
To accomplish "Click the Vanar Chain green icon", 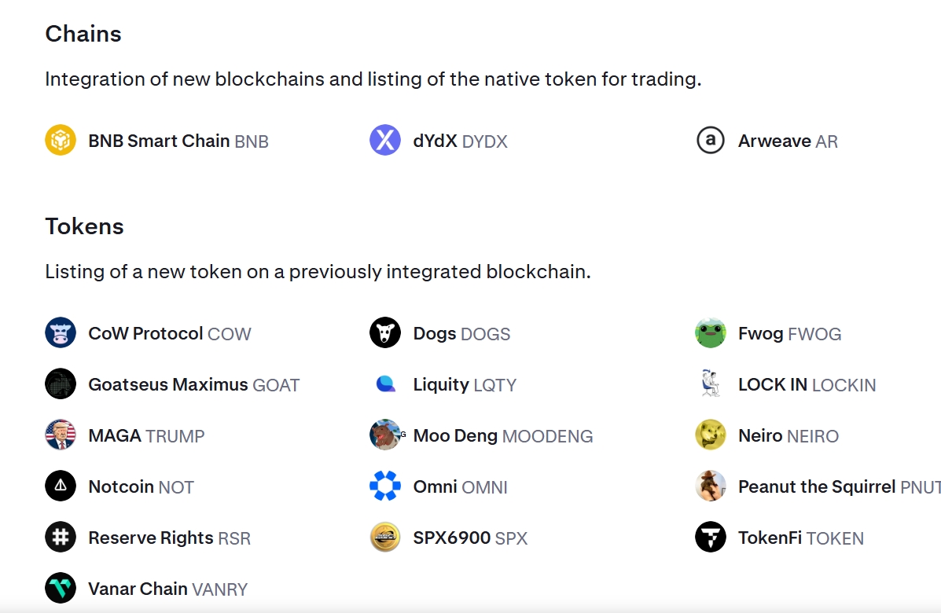I will point(61,588).
